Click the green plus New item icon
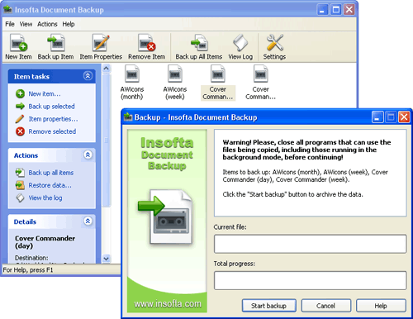Viewport: 413px width, 319px height. tap(20, 94)
